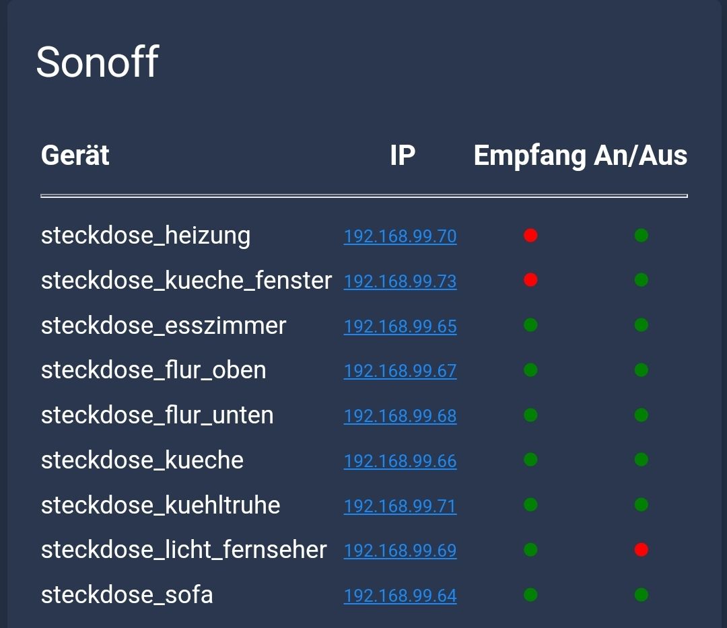Viewport: 727px width, 628px height.
Task: Follow the 192.168.99.67 link
Action: 400,371
